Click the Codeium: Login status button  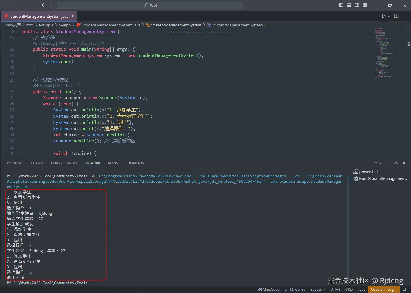tap(383, 289)
